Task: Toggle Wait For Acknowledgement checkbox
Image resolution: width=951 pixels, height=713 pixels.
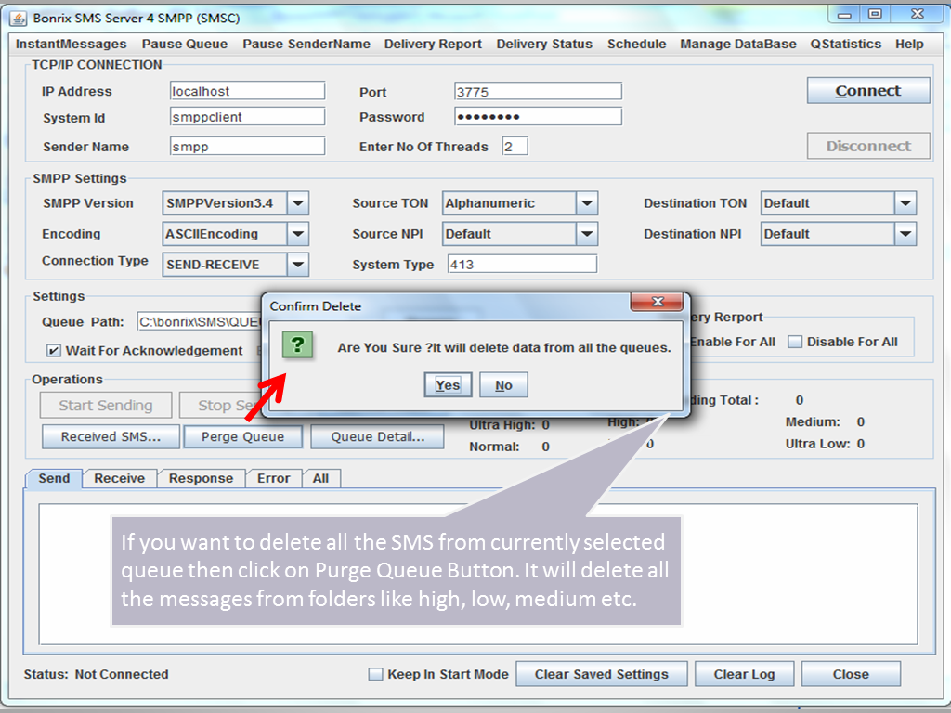Action: (53, 350)
